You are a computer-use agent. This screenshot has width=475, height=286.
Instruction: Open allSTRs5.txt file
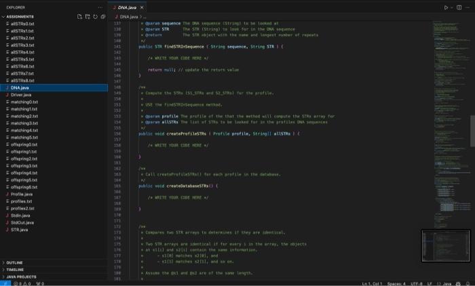pos(22,60)
